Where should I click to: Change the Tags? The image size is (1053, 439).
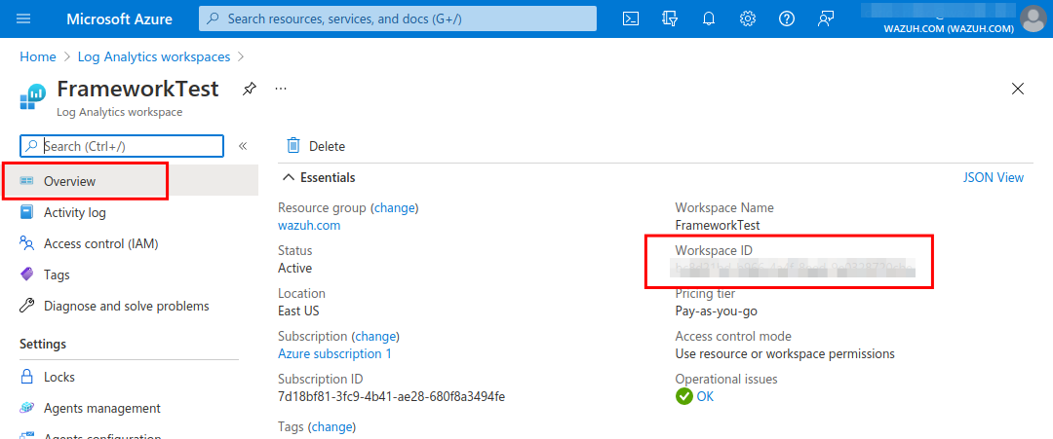coord(331,426)
